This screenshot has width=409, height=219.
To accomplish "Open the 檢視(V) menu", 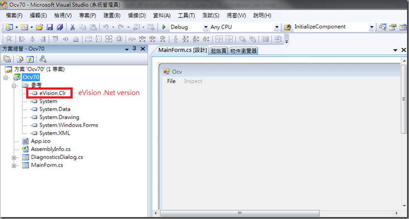I will [x=63, y=16].
